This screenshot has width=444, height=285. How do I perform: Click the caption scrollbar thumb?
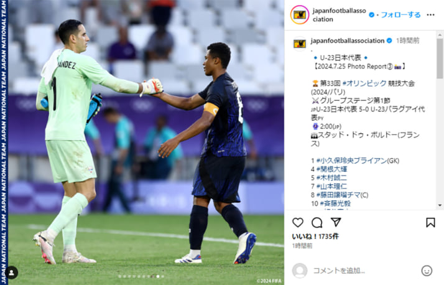pos(440,58)
